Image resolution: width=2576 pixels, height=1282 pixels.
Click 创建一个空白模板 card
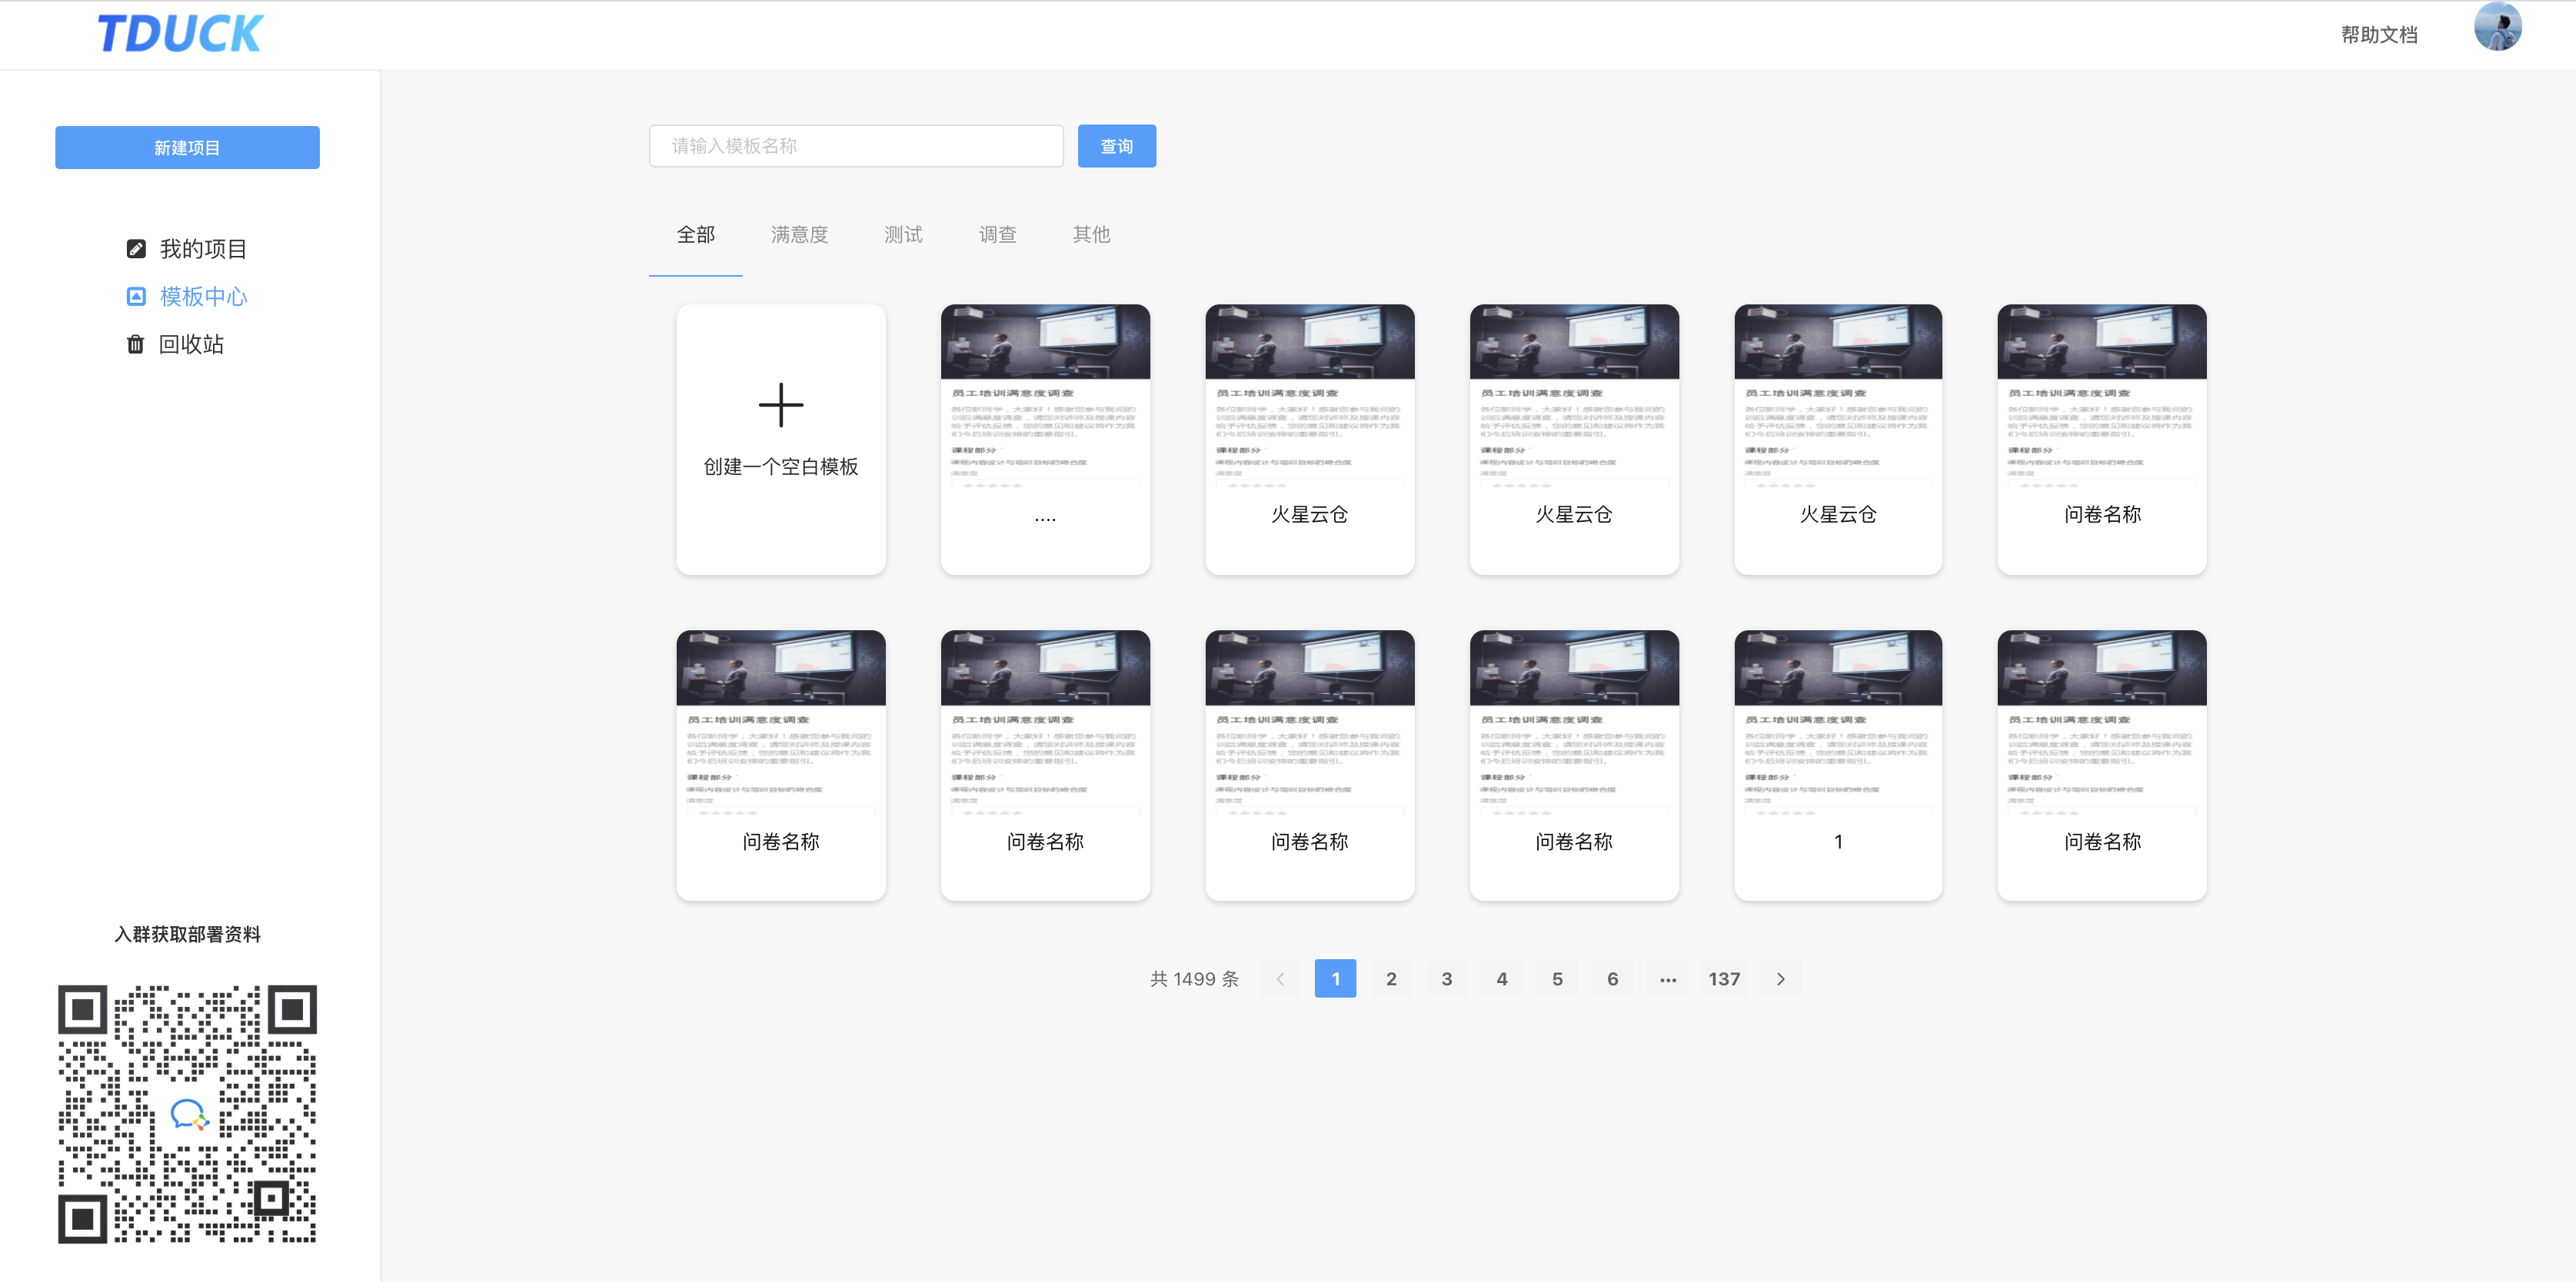coord(781,440)
